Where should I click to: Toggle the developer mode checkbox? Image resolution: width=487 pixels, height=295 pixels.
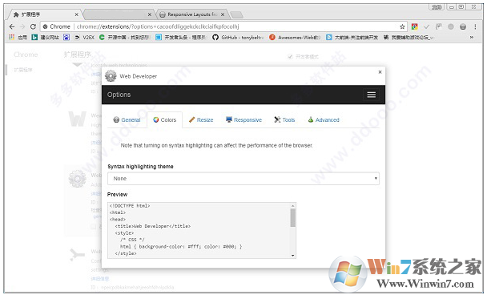coord(290,56)
